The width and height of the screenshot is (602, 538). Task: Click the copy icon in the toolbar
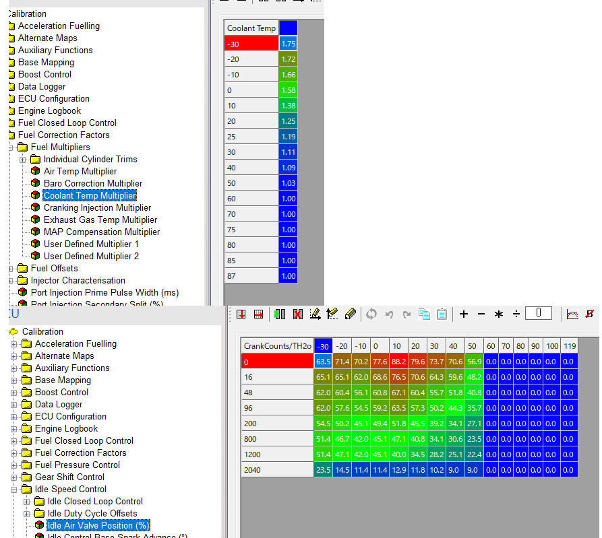pos(424,314)
